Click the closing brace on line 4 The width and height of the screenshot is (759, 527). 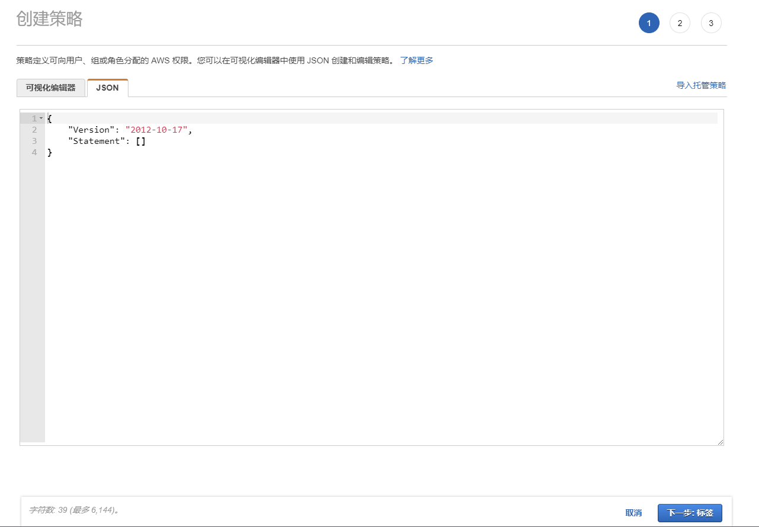(50, 153)
